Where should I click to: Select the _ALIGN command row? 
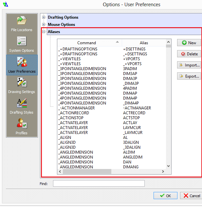(x=112, y=138)
